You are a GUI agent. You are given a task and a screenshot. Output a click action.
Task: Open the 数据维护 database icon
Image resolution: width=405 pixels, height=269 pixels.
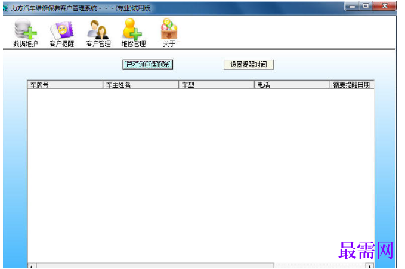25,32
